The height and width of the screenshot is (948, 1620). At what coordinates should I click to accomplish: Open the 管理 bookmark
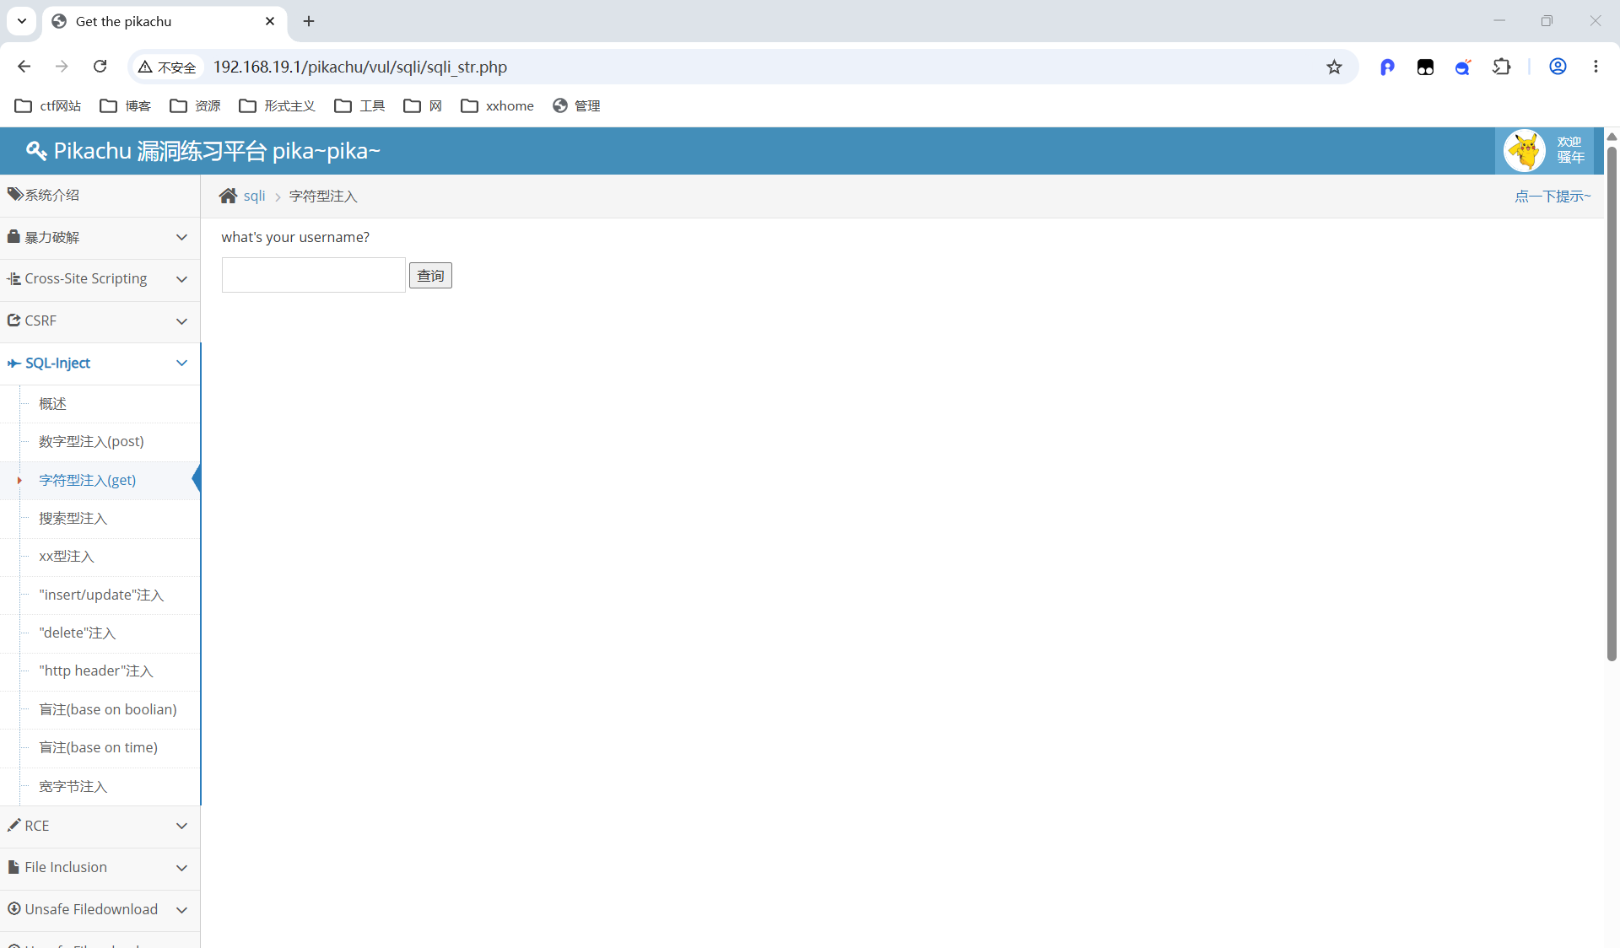(577, 105)
